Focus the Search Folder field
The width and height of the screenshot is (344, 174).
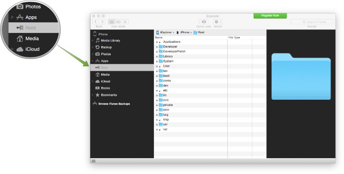coord(312,22)
